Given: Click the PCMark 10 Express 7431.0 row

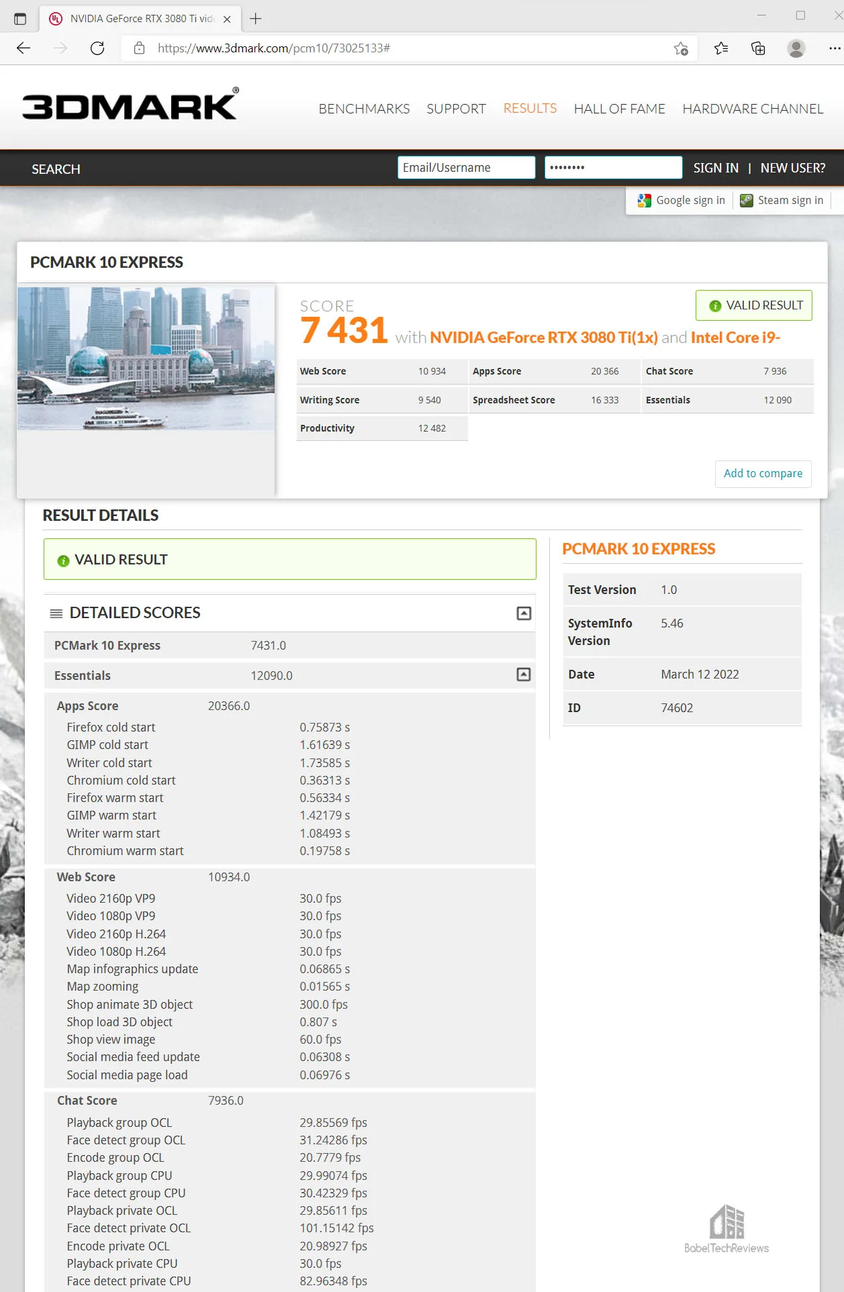Looking at the screenshot, I should coord(289,645).
